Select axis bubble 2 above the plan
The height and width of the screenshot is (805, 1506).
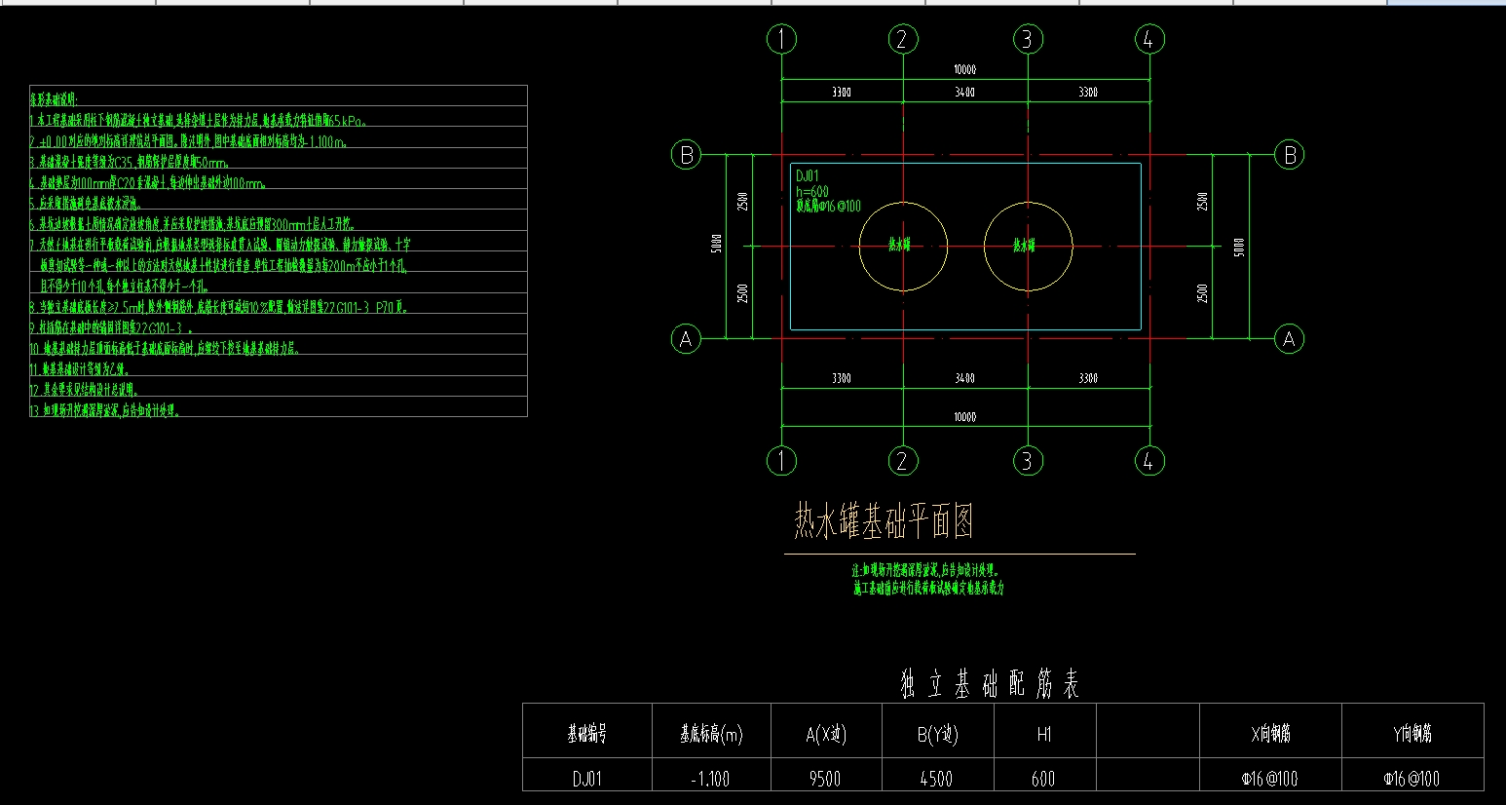coord(903,39)
